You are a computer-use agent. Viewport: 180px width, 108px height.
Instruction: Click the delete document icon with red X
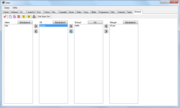coord(19,16)
